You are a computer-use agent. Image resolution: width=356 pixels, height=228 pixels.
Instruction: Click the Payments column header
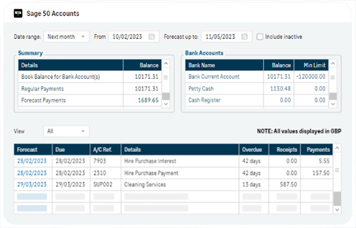(x=317, y=150)
